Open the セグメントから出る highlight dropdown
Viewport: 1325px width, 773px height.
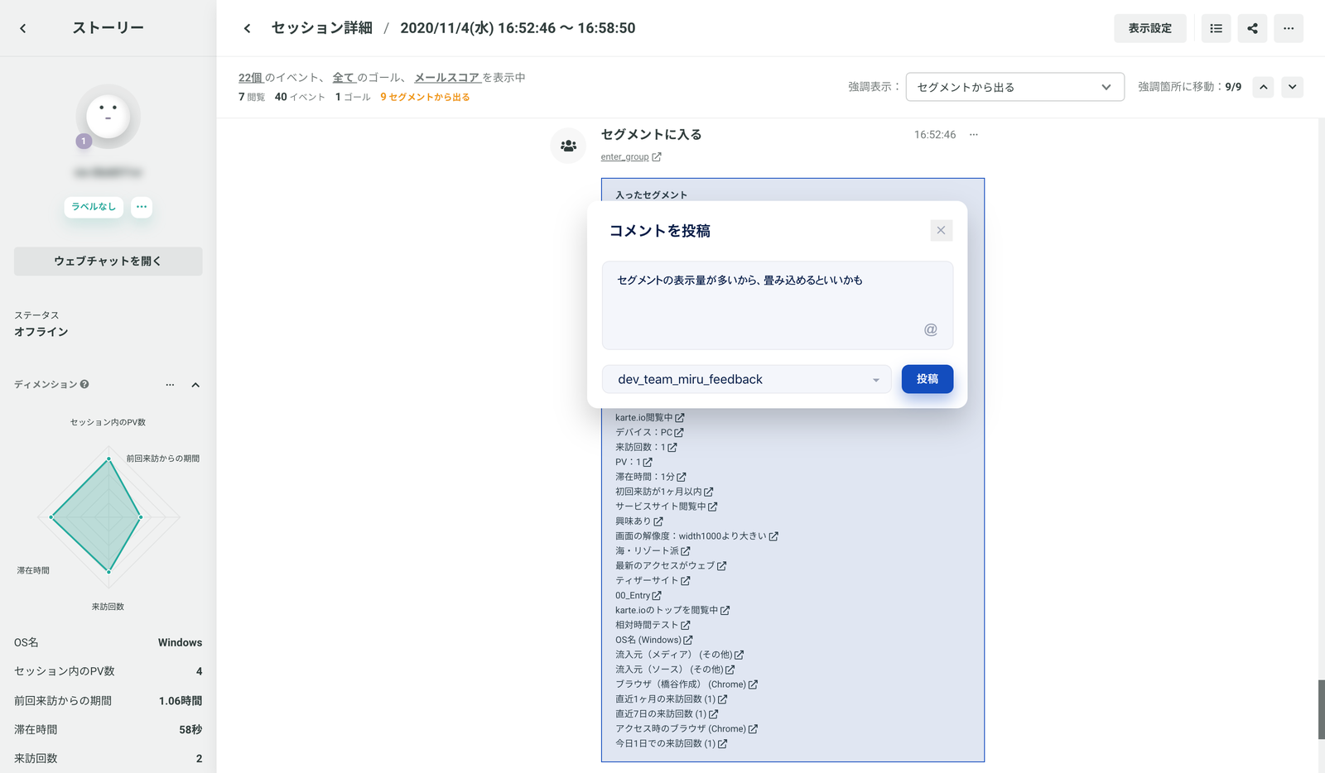point(1014,87)
